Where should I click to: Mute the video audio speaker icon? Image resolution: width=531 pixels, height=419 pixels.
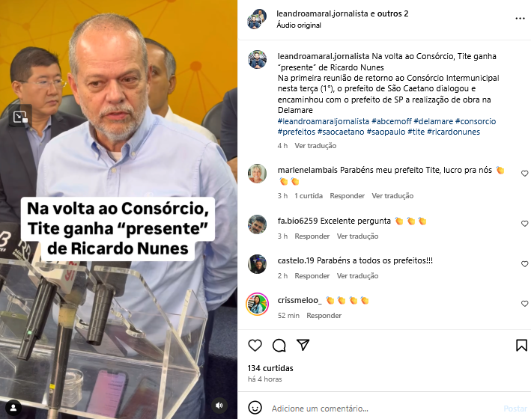coord(219,405)
